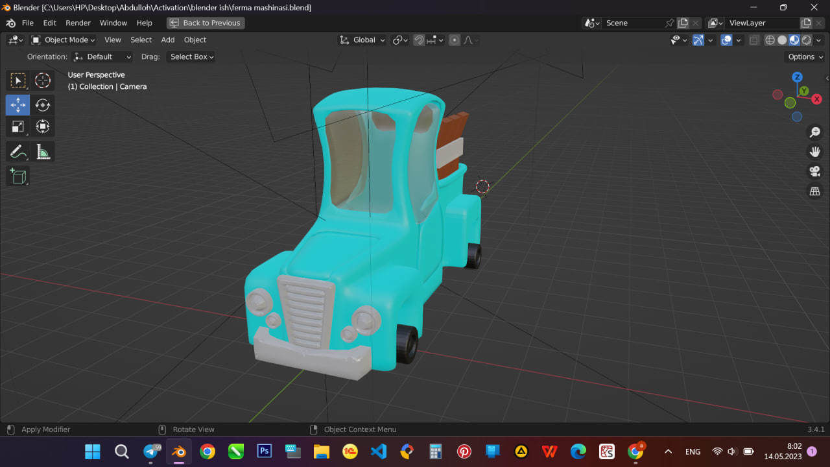Choose the Measure tool
The image size is (830, 467).
43,150
